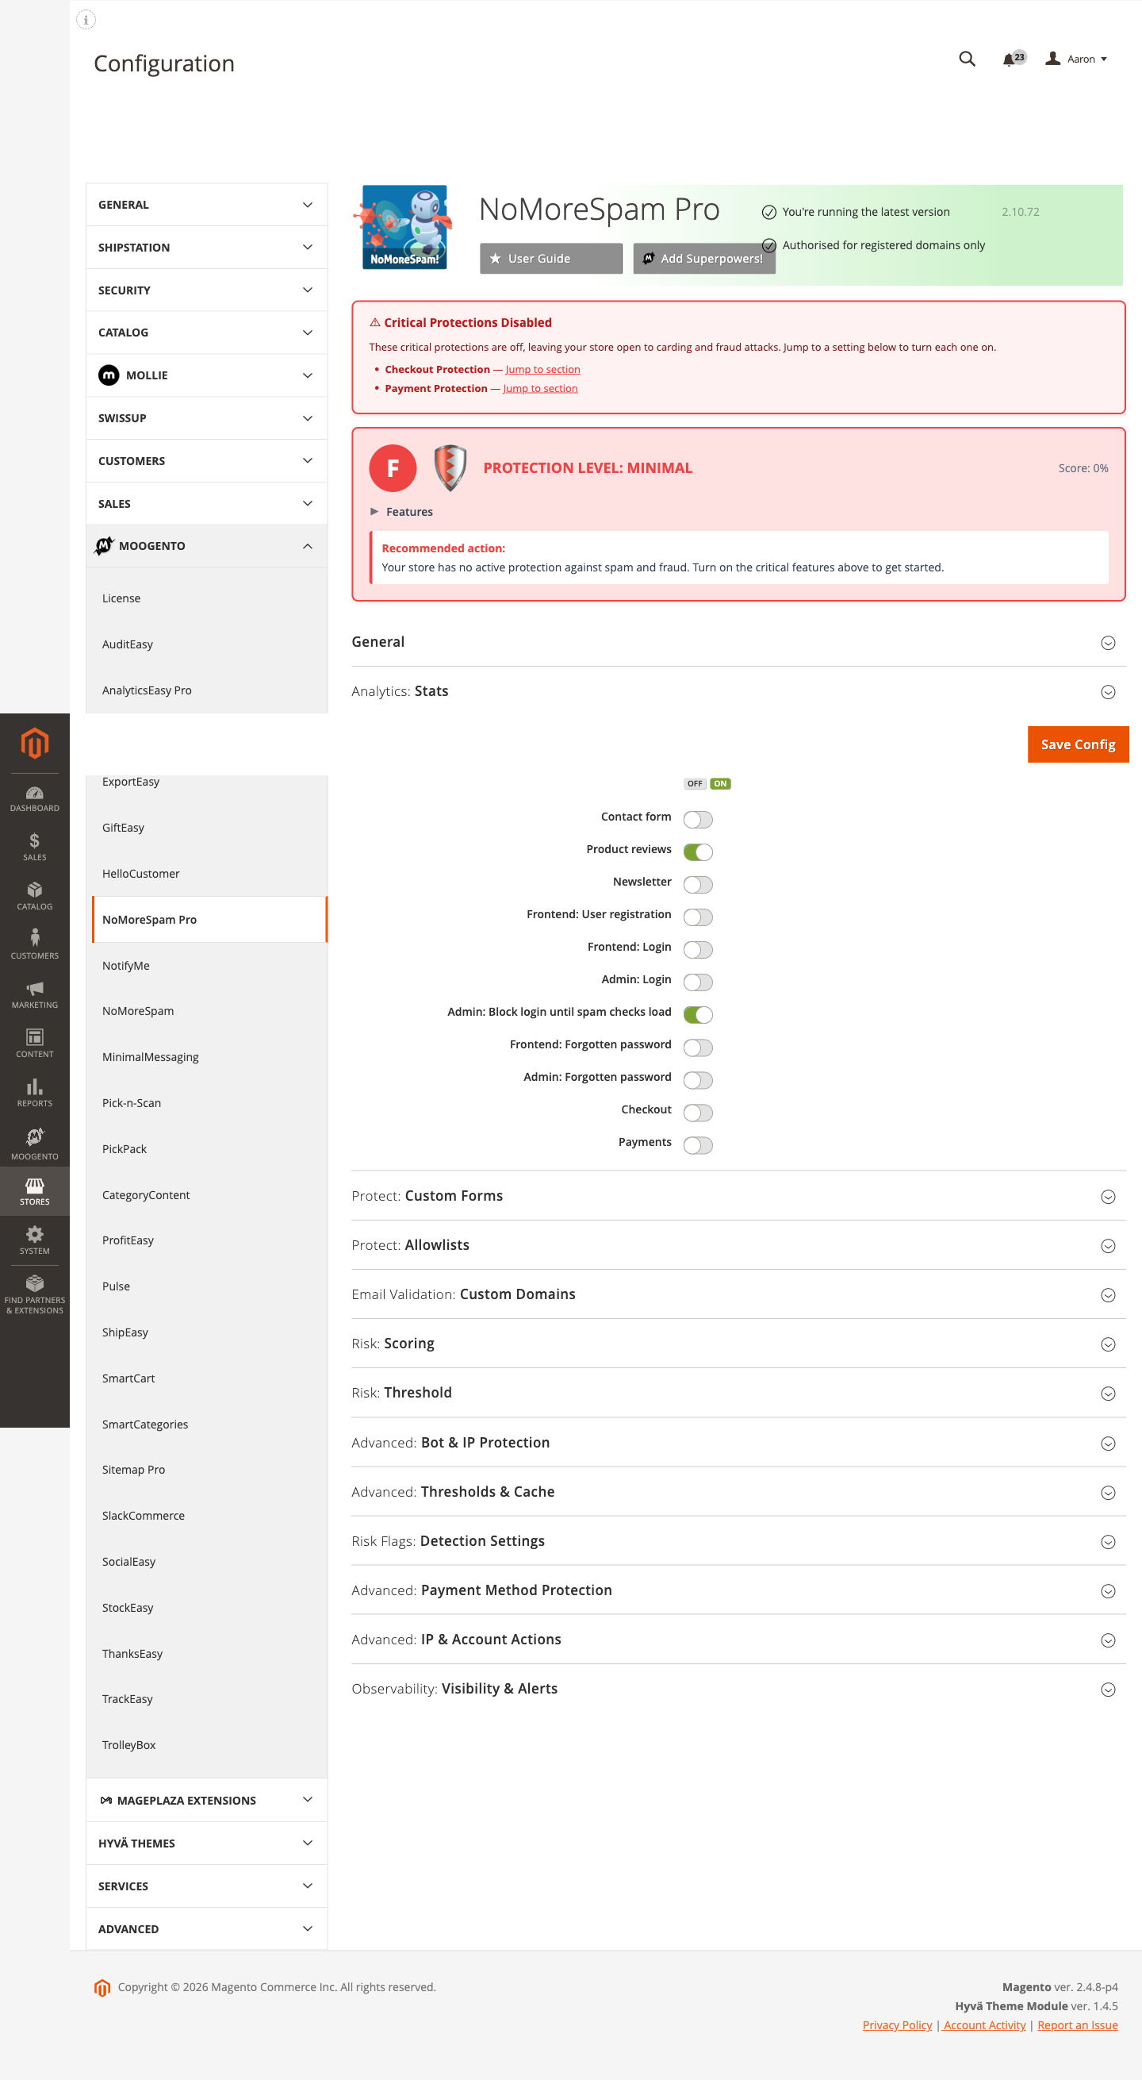Viewport: 1142px width, 2080px height.
Task: Click the Add Superpowers! button
Action: 703,259
